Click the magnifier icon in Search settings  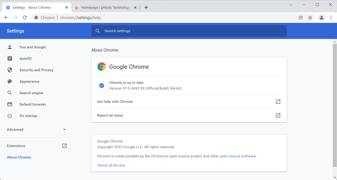(97, 31)
